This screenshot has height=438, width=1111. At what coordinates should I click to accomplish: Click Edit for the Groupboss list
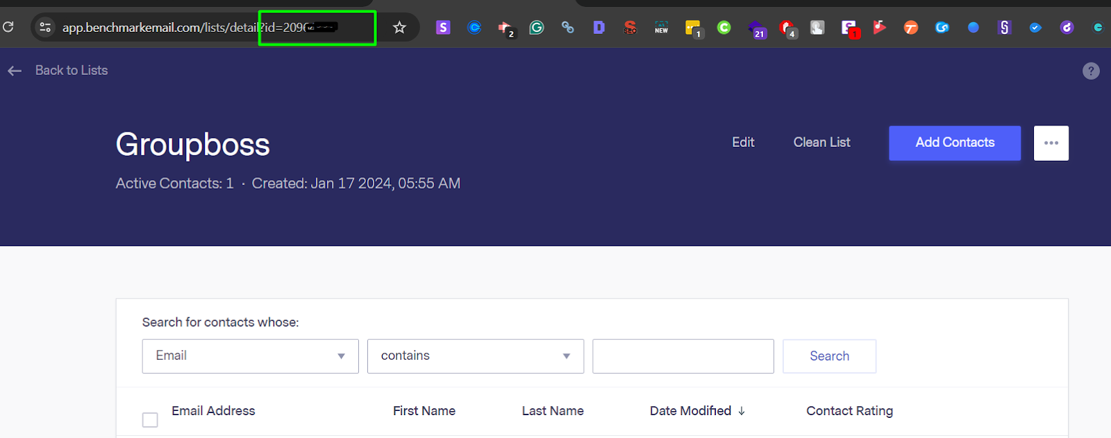(743, 142)
